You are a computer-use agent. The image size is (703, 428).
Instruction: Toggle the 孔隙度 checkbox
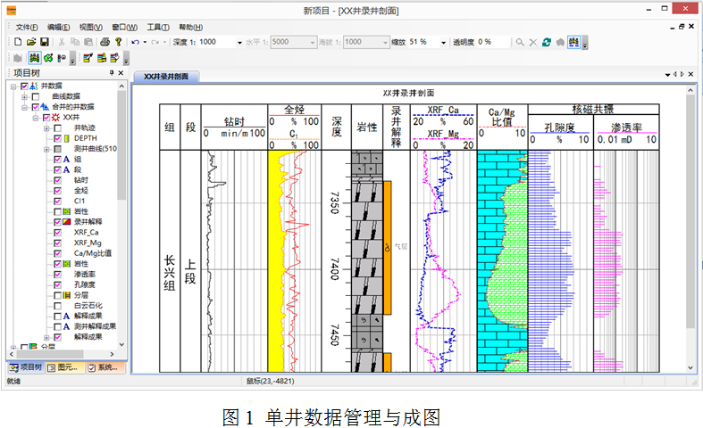click(x=57, y=284)
